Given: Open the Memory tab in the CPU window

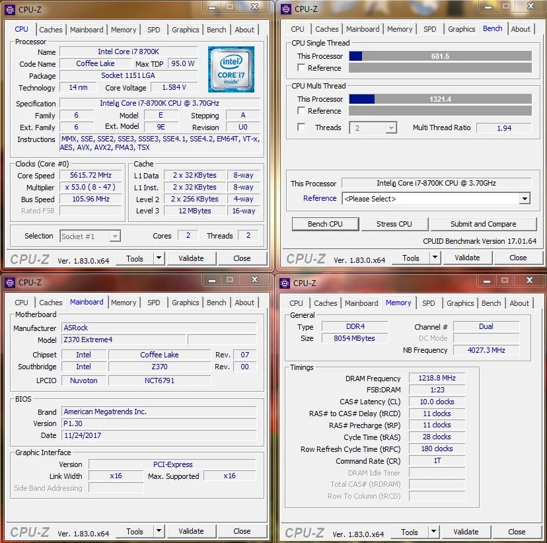Looking at the screenshot, I should pos(124,30).
